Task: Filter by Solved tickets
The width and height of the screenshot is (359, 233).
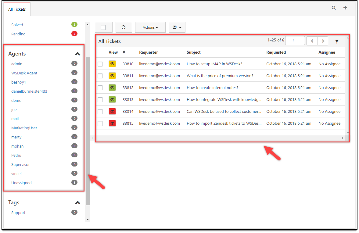Action: (x=17, y=25)
